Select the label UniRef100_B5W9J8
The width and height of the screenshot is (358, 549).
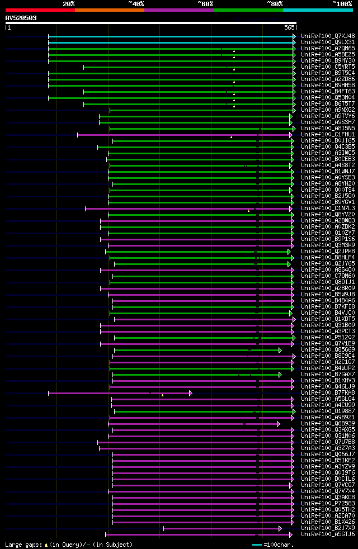pos(328,294)
